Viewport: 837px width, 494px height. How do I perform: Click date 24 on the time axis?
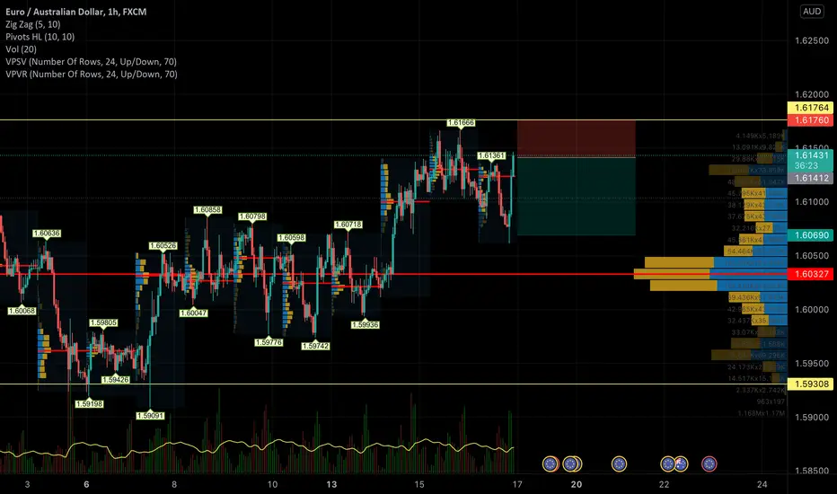762,484
